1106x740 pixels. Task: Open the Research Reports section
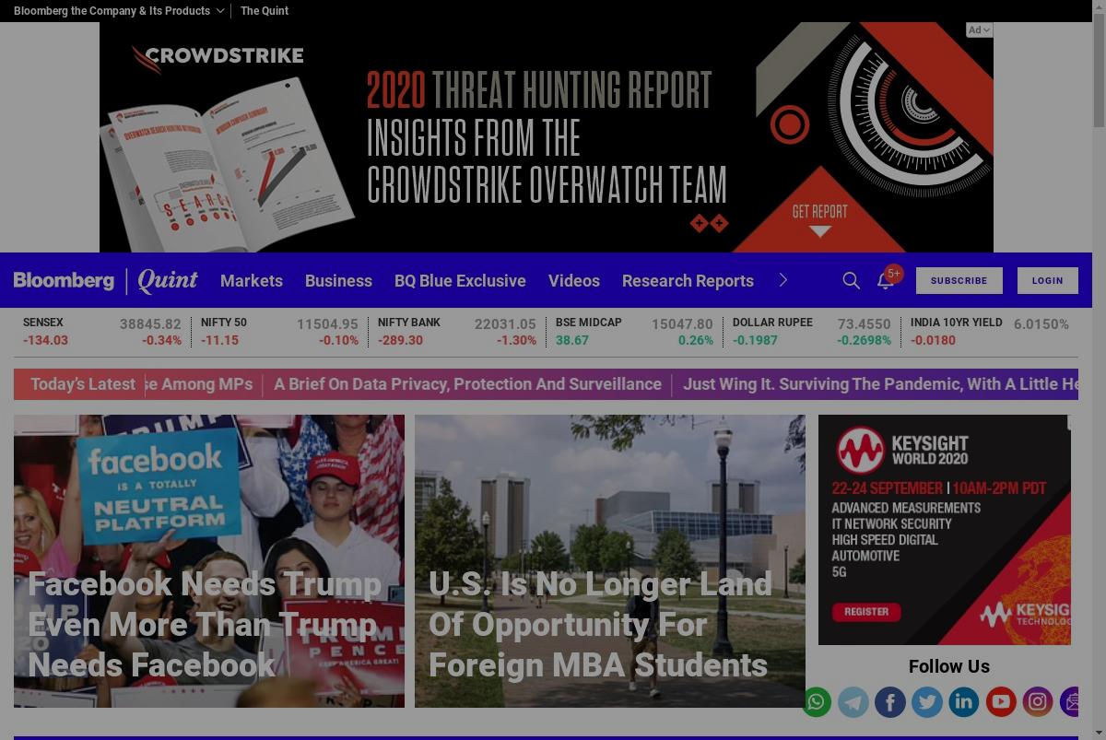(688, 280)
